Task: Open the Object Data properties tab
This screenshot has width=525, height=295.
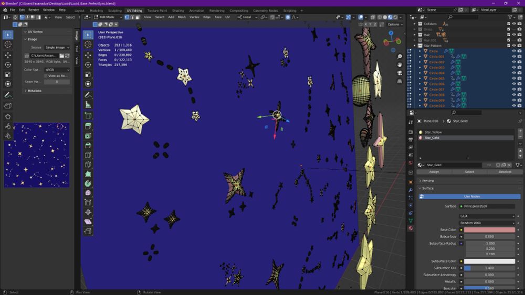Action: point(411,221)
